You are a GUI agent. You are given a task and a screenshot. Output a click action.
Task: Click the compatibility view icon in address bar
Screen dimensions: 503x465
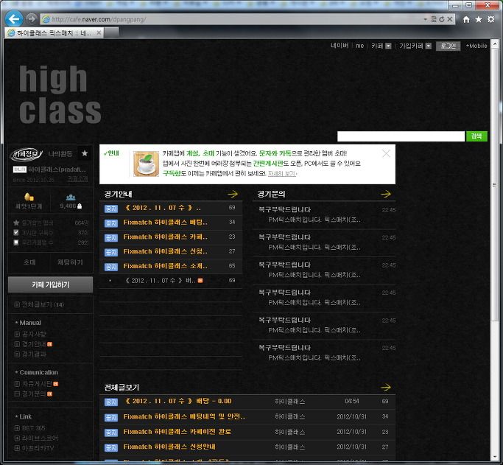[x=434, y=19]
